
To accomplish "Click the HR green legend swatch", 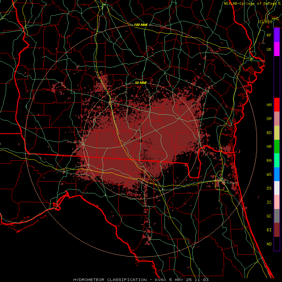I will (277, 146).
